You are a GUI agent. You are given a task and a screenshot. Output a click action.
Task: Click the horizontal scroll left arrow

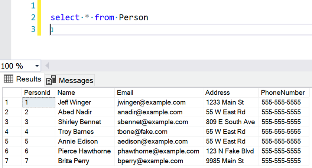47,66
